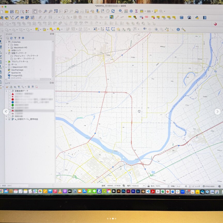Click the search locator field at bottom-left

[14, 186]
